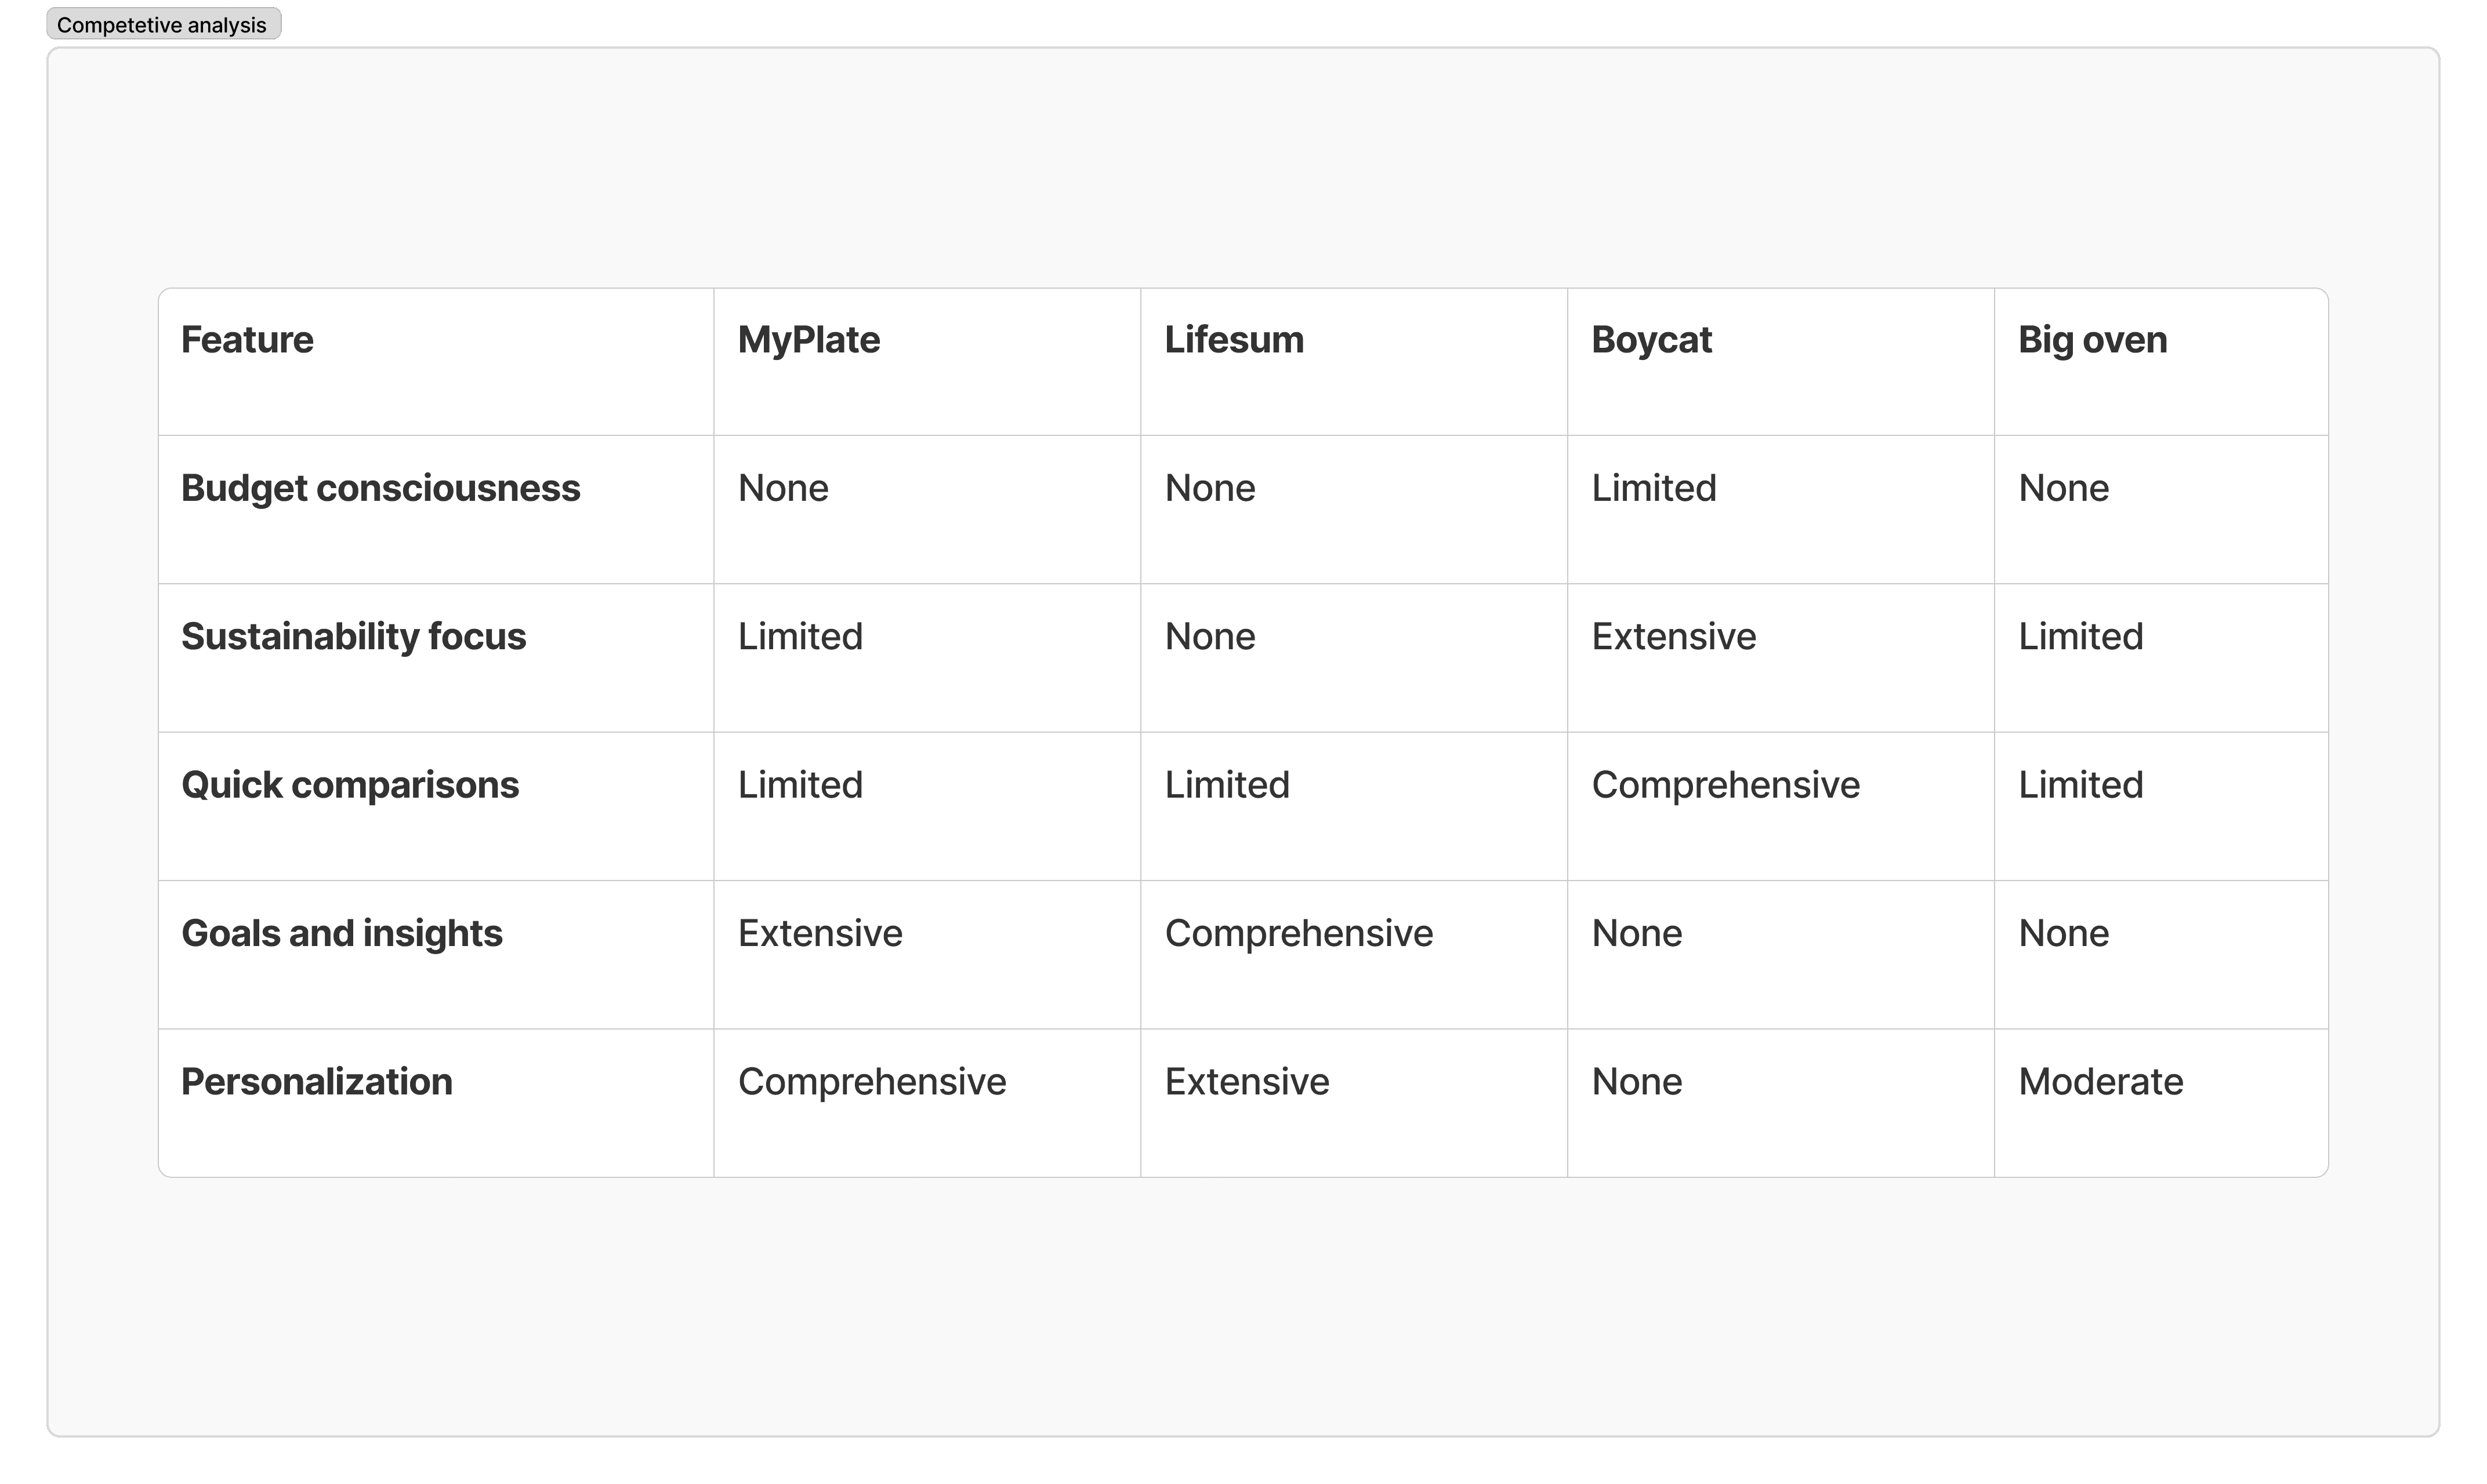Click the "Lifesum" column header
The height and width of the screenshot is (1484, 2487).
click(x=1234, y=340)
